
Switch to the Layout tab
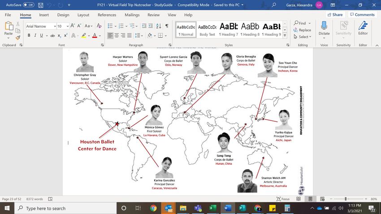83,15
